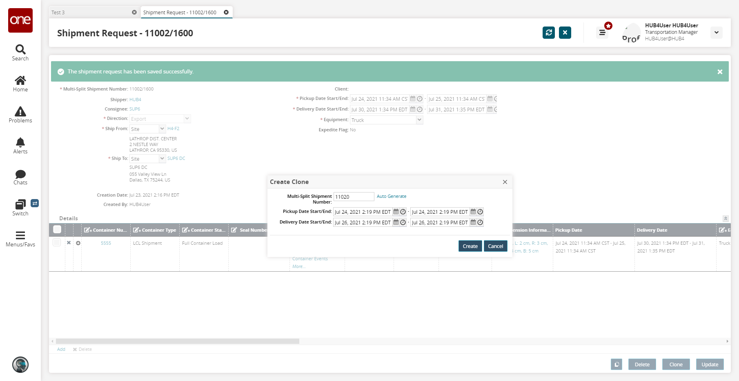Open the Direction dropdown

[187, 119]
